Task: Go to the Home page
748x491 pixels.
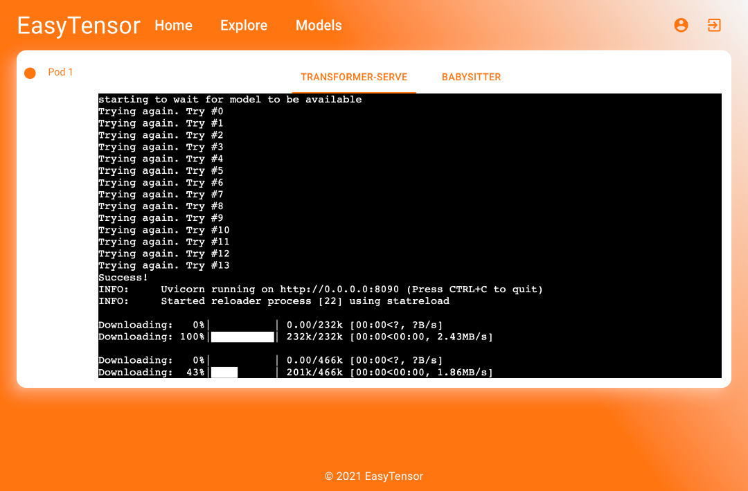Action: click(173, 26)
